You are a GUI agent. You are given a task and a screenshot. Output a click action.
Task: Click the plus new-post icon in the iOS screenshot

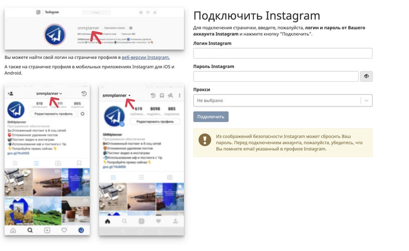point(47,230)
